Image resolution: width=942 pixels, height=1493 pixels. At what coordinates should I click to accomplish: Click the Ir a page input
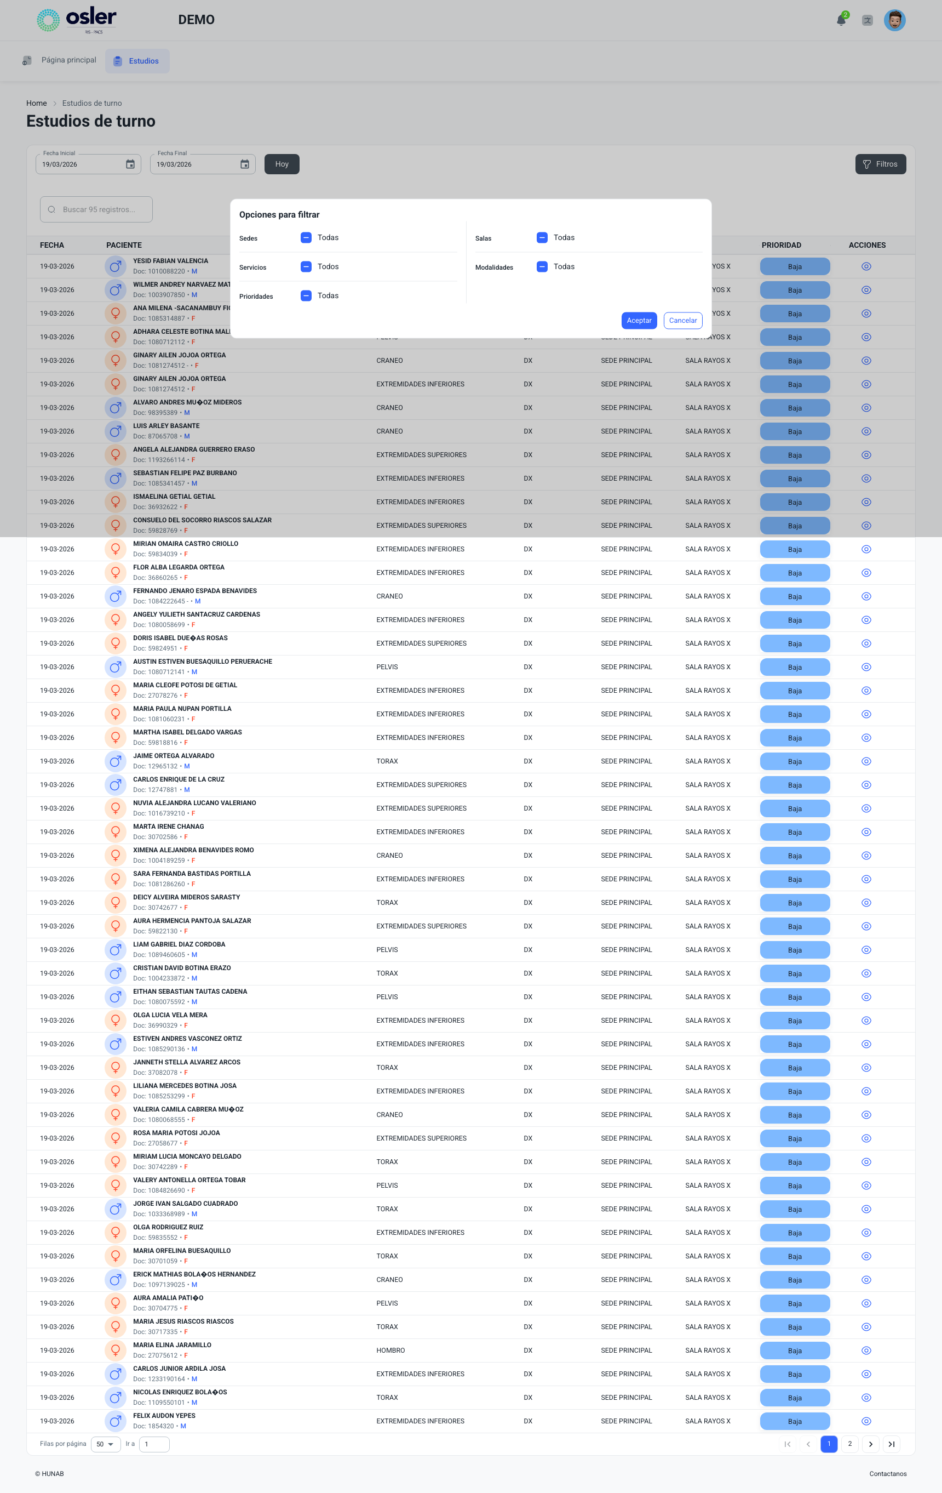pos(154,1444)
